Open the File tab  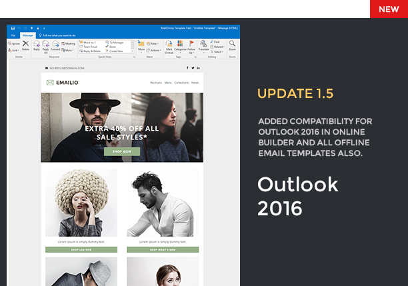tap(13, 35)
